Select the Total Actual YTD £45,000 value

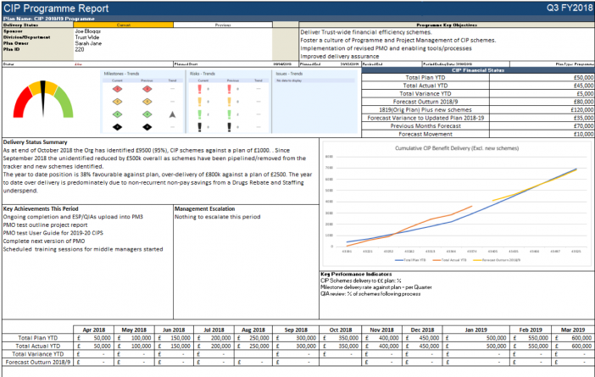coord(583,86)
